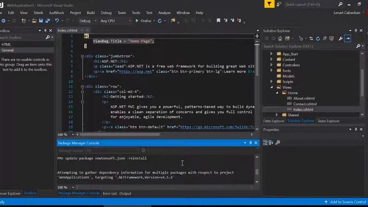Collapse the Views folder
The width and height of the screenshot is (368, 207).
click(x=271, y=87)
